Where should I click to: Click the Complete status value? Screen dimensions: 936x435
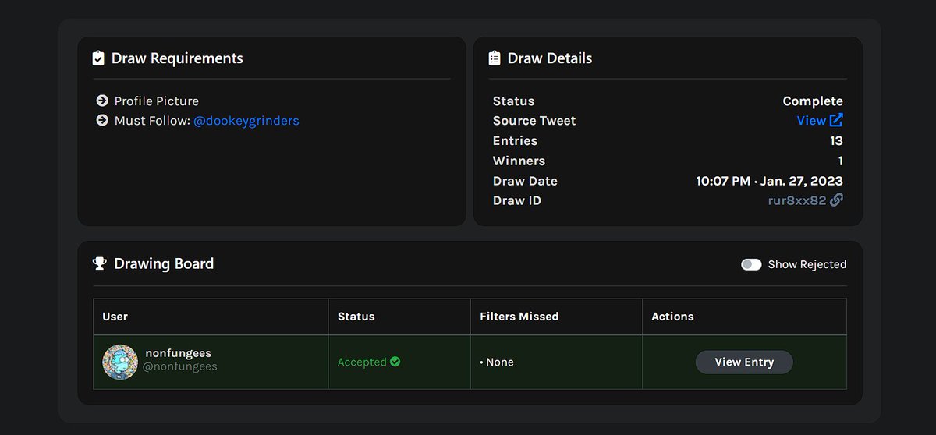(813, 101)
